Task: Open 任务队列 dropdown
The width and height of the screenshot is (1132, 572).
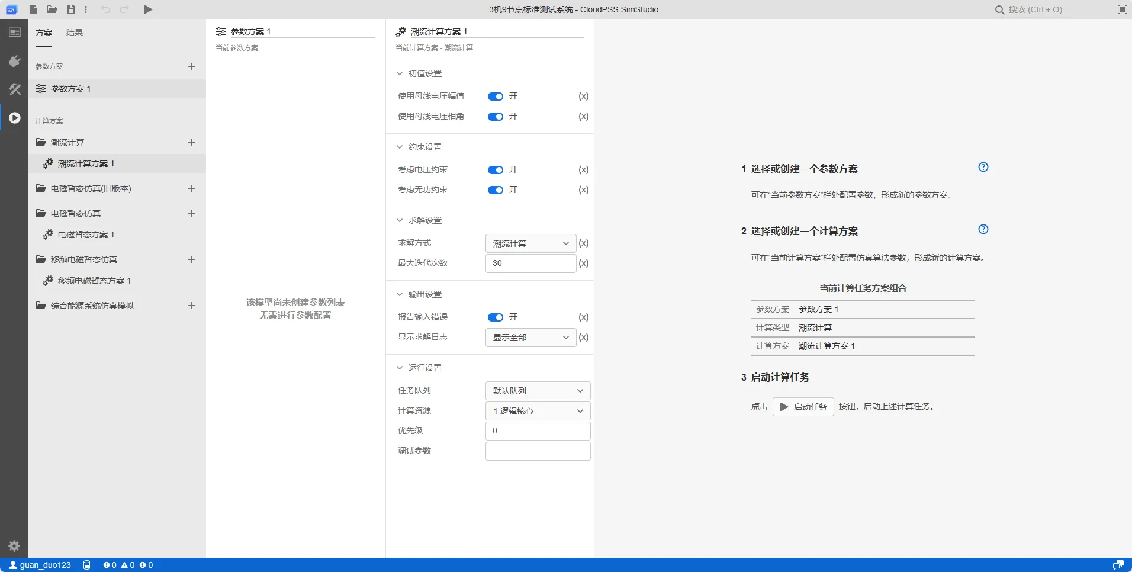Action: click(x=538, y=391)
